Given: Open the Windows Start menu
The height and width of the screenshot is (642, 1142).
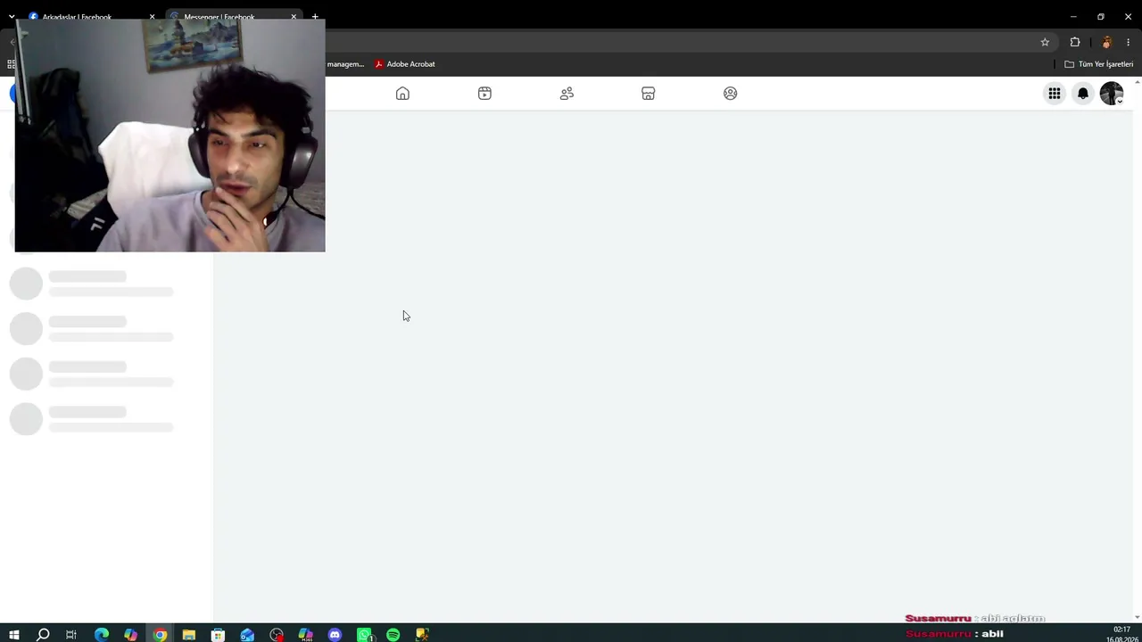Looking at the screenshot, I should [x=13, y=635].
